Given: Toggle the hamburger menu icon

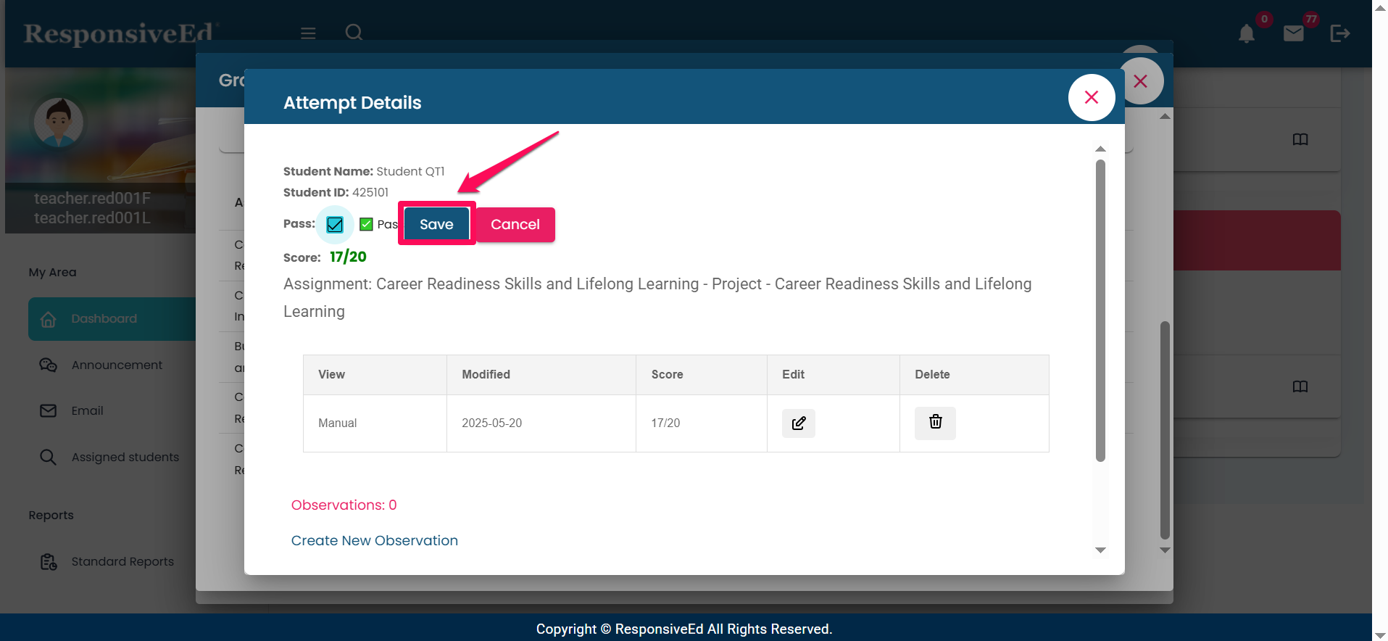Looking at the screenshot, I should coord(308,33).
